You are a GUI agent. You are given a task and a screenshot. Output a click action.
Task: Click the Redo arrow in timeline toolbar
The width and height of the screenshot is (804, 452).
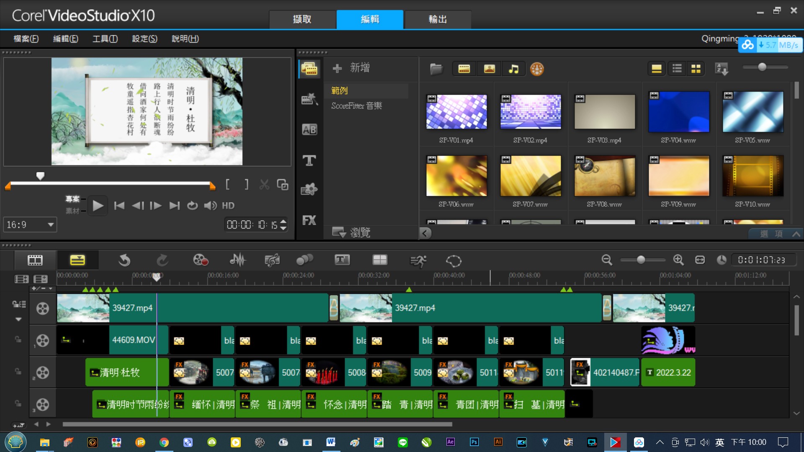coord(162,260)
